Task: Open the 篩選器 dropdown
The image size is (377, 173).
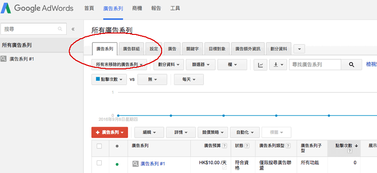Action: tap(201, 65)
